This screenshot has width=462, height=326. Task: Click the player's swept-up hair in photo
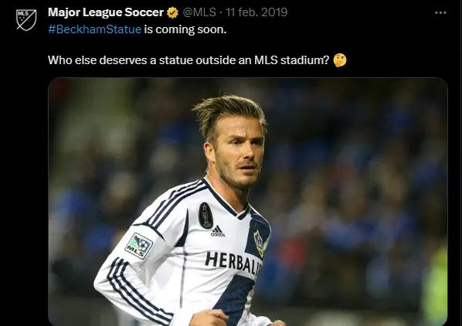click(229, 112)
